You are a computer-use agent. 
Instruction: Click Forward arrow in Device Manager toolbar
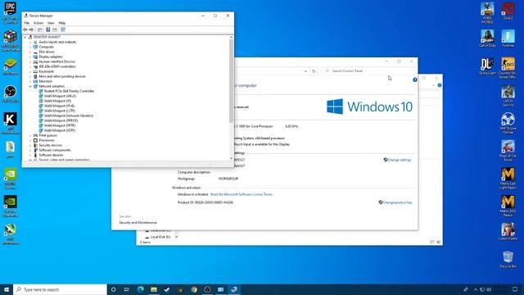(31, 29)
